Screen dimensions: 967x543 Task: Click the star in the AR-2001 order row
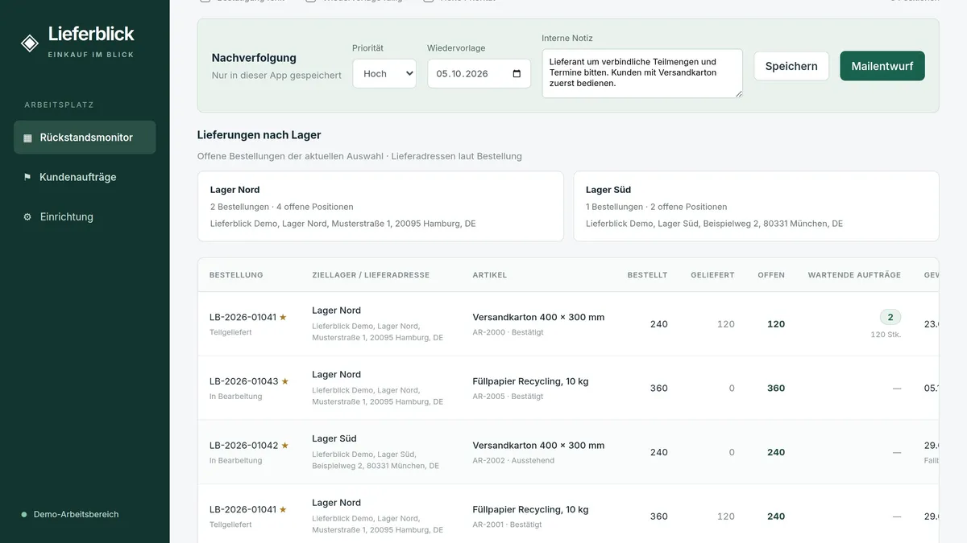click(x=283, y=510)
